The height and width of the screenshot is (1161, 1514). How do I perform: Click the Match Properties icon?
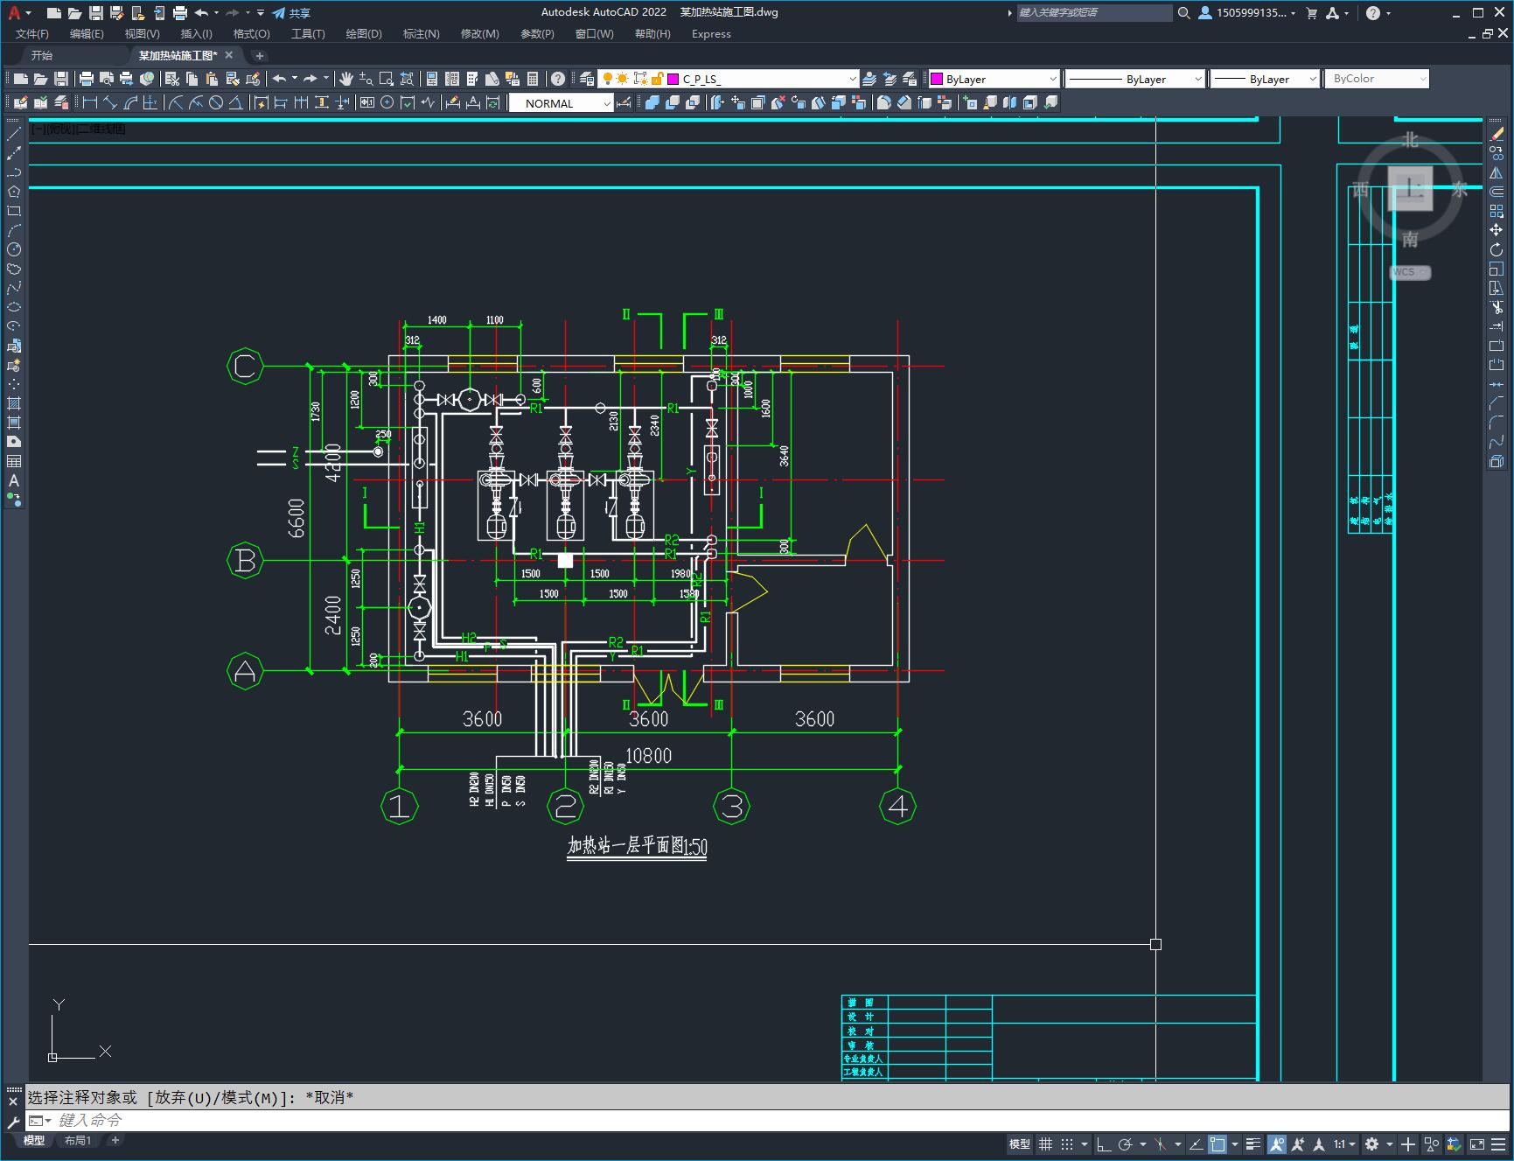pyautogui.click(x=254, y=79)
